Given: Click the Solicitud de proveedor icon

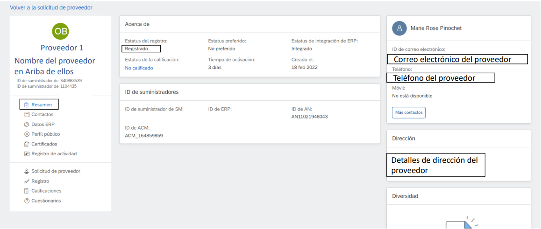Looking at the screenshot, I should click(x=26, y=171).
